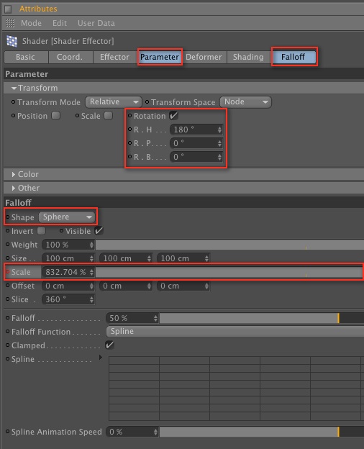The image size is (364, 449).
Task: Click the Attributes panel square icon
Action: tap(8, 9)
